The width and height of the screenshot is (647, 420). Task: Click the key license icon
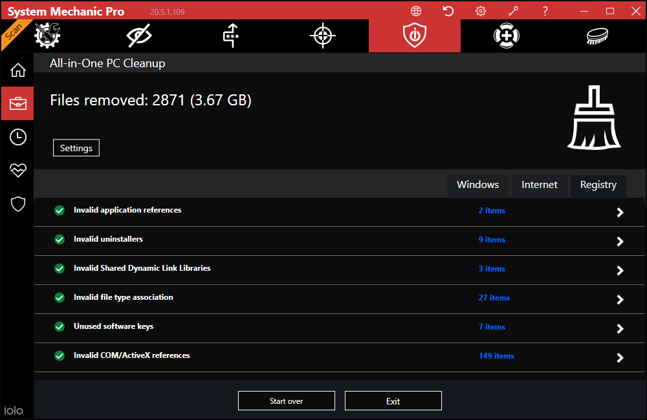point(513,11)
